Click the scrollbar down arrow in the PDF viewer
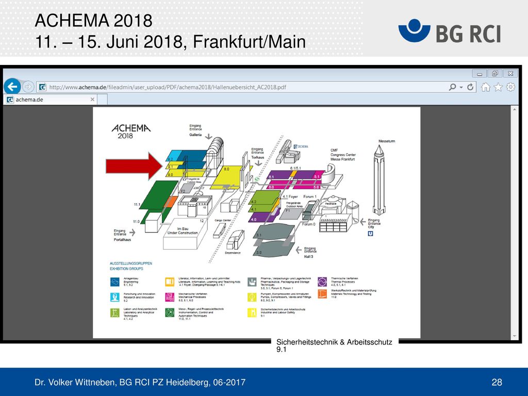 click(515, 336)
